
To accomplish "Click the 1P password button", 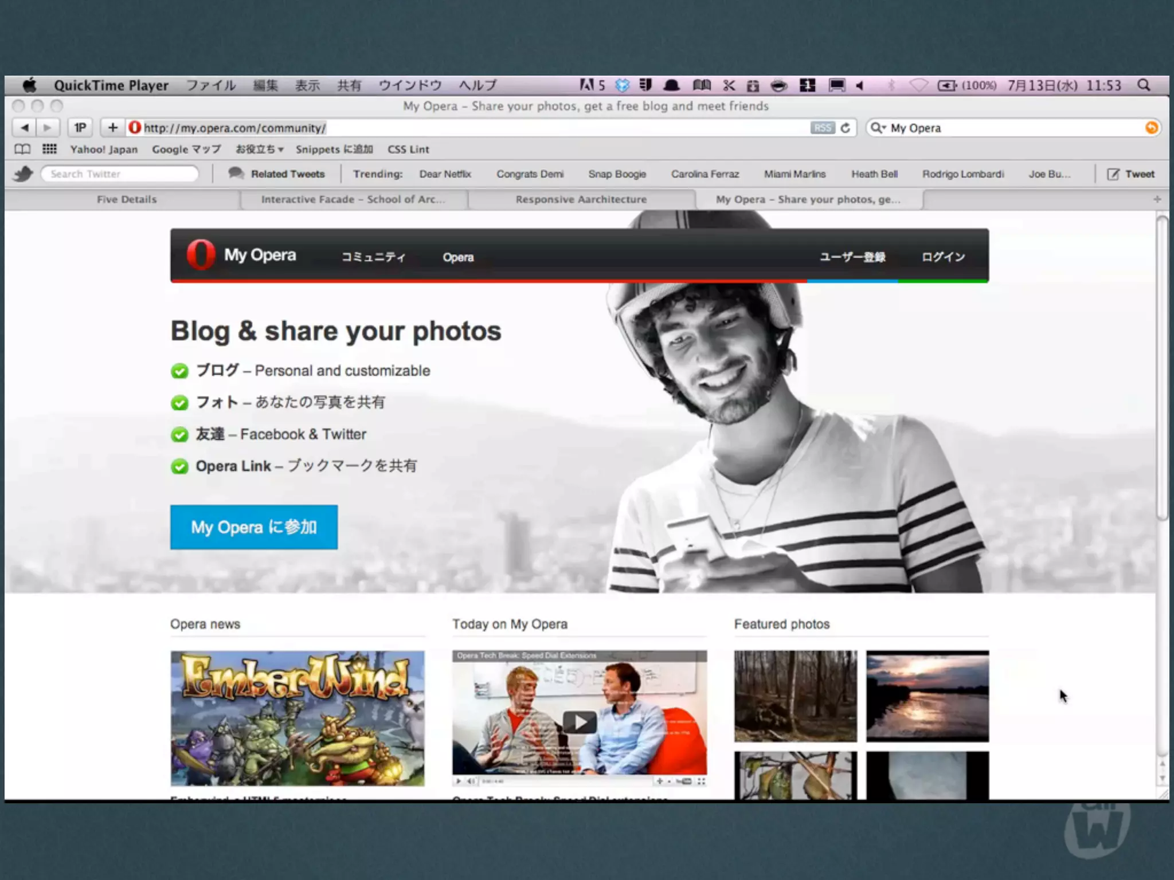I will tap(80, 128).
